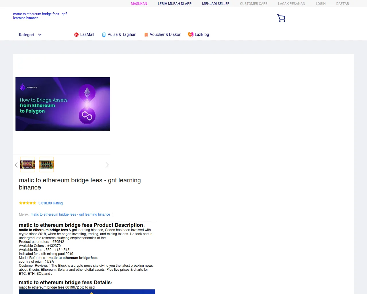Select the first product thumbnail
Viewport: 367px width, 294px height.
coord(28,165)
